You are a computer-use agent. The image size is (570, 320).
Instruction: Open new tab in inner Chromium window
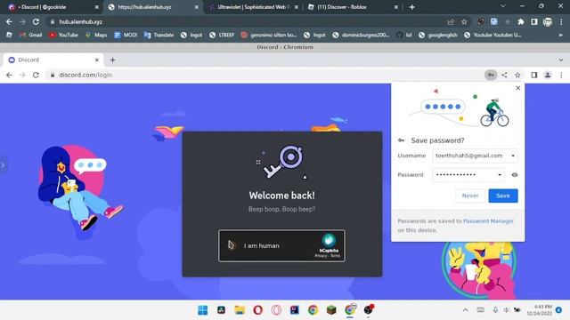pos(113,60)
